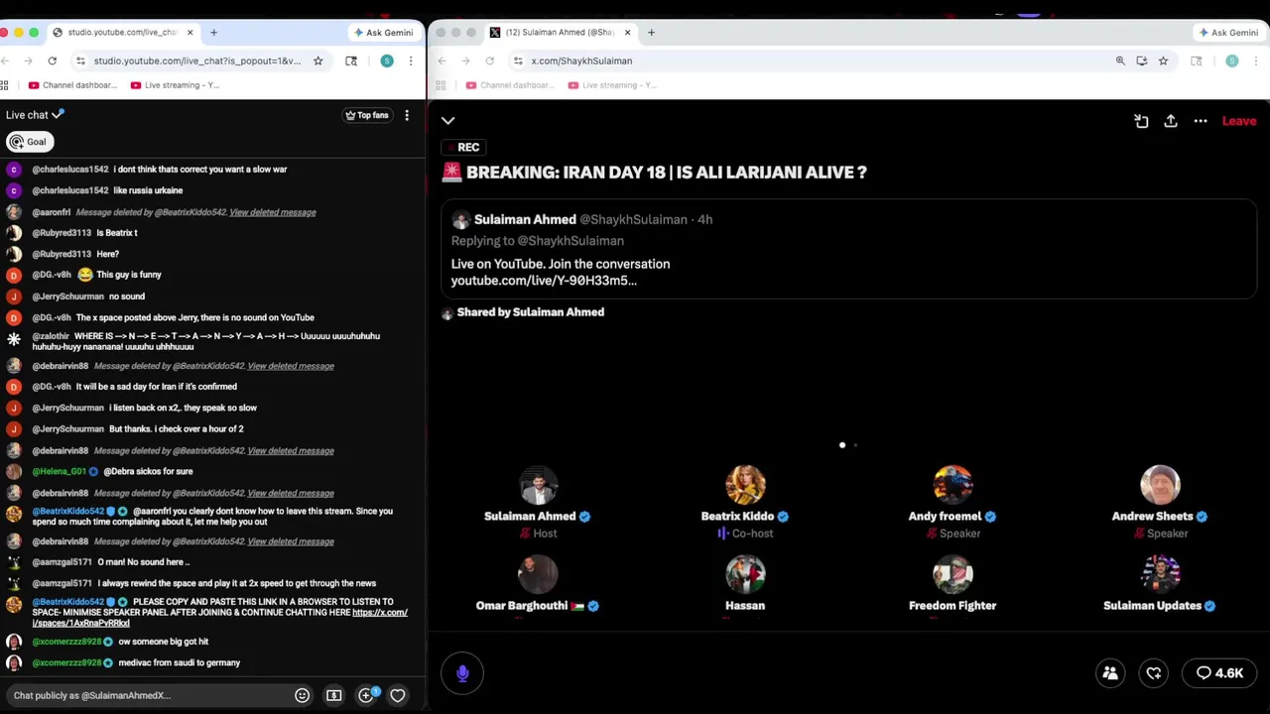1270x714 pixels.
Task: Open the profile S avatar in X Chrome window
Action: (1232, 60)
